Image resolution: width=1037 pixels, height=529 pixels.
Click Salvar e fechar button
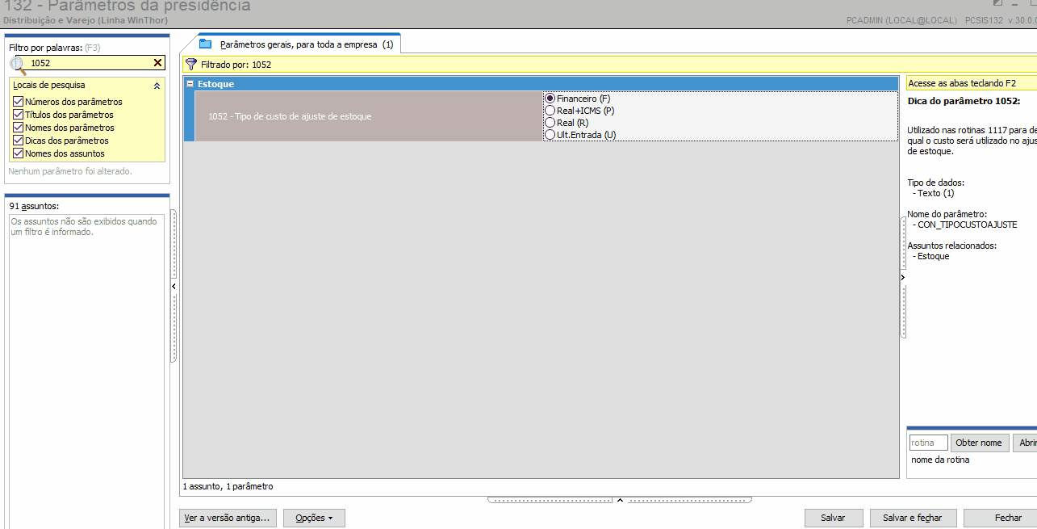coord(913,518)
